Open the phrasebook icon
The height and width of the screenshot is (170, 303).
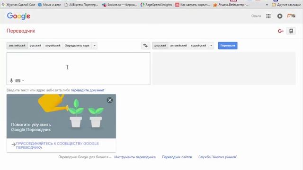[291, 31]
